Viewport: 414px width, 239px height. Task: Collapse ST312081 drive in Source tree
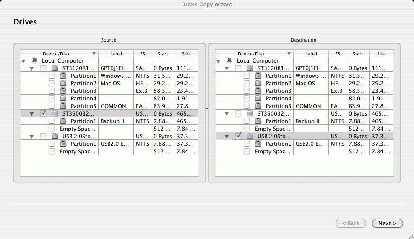(32, 68)
